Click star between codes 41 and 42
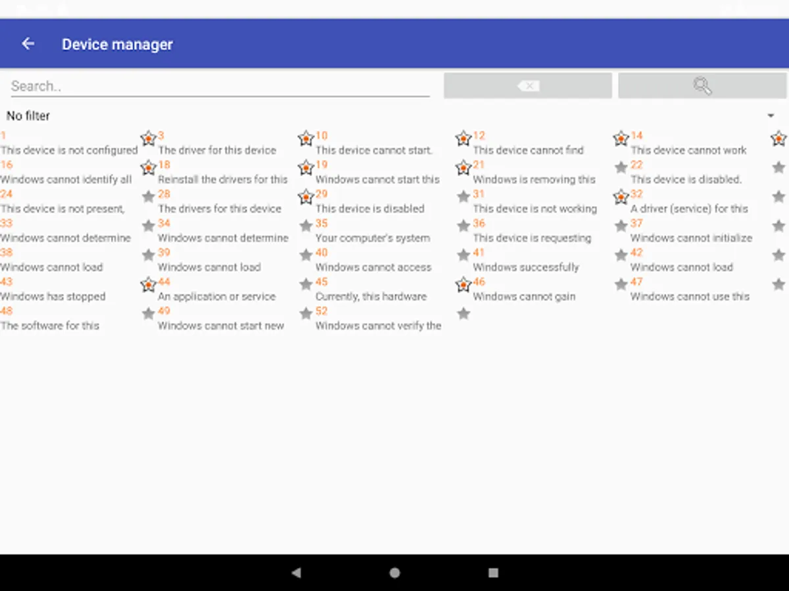Image resolution: width=789 pixels, height=591 pixels. point(621,255)
